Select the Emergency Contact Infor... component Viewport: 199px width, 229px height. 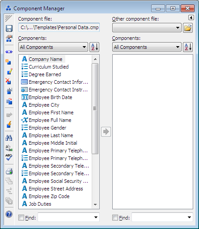coord(55,82)
